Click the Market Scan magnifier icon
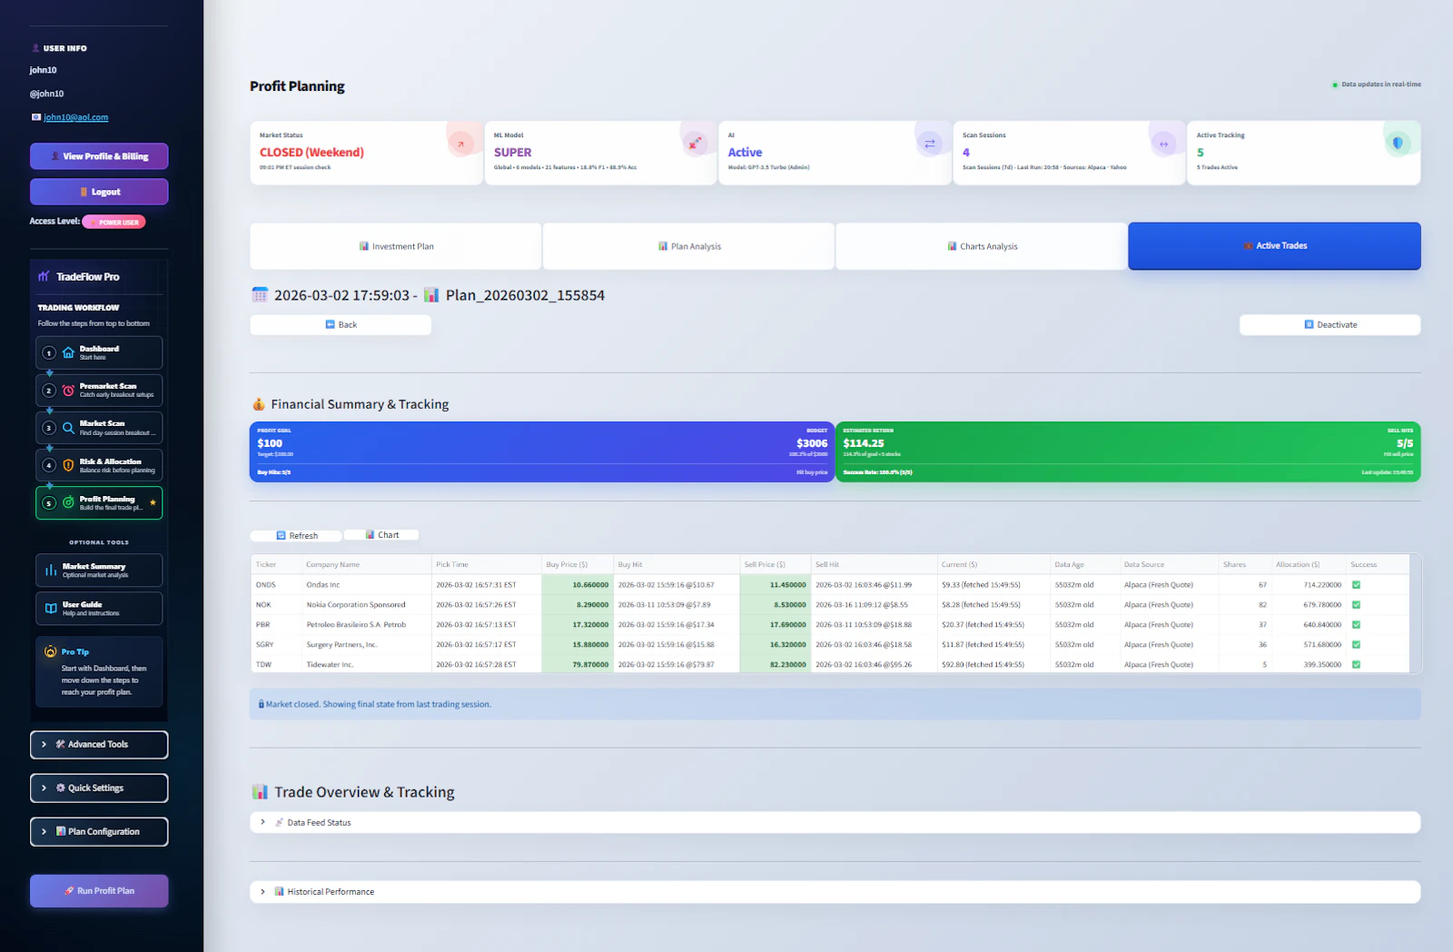1453x952 pixels. tap(68, 428)
